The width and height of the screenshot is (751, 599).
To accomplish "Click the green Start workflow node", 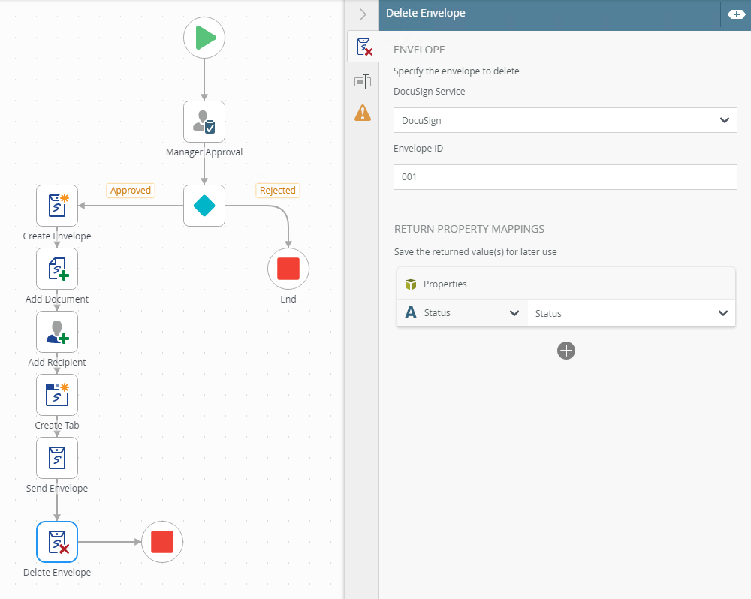I will pyautogui.click(x=204, y=38).
